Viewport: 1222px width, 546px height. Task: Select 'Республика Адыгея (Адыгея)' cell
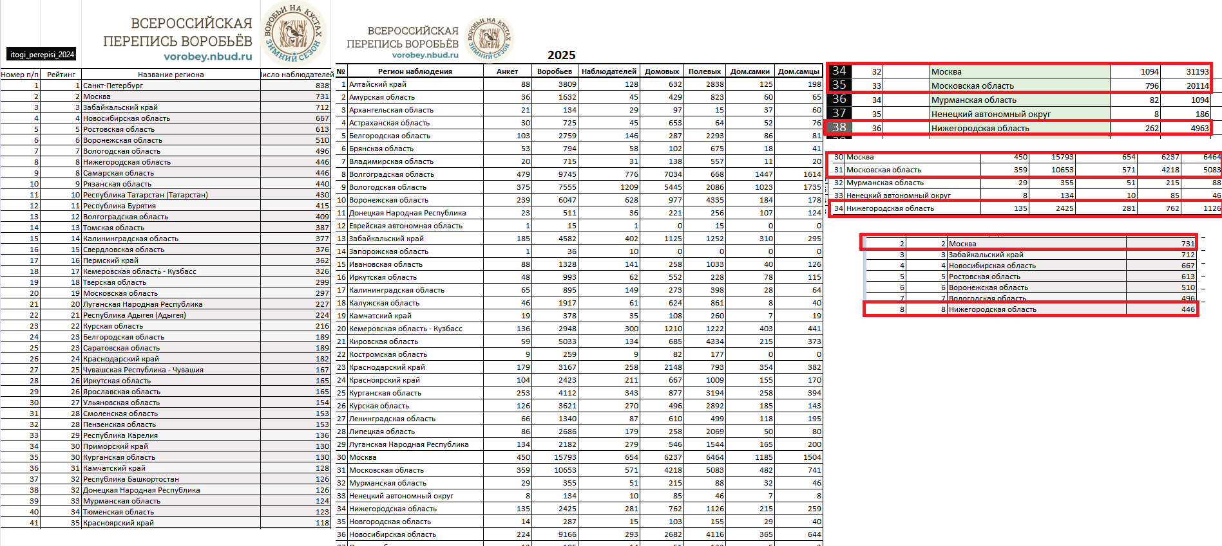[x=171, y=315]
